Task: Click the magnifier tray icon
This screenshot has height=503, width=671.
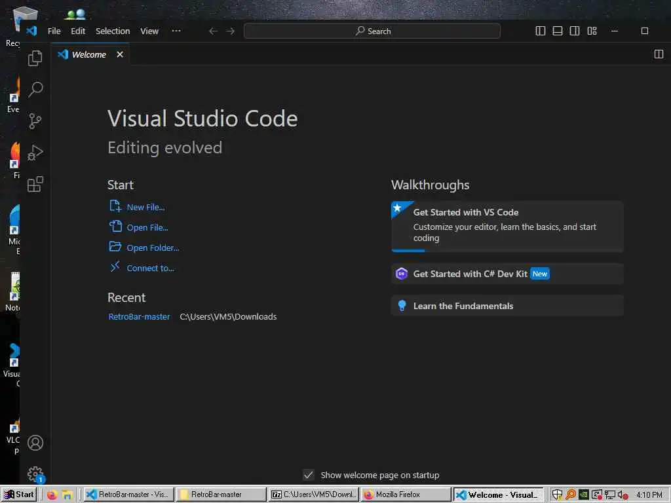Action: 570,495
